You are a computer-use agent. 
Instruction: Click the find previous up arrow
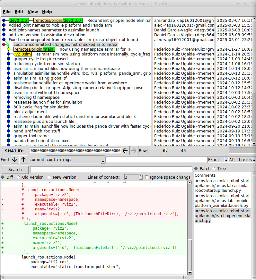[x=24, y=159]
